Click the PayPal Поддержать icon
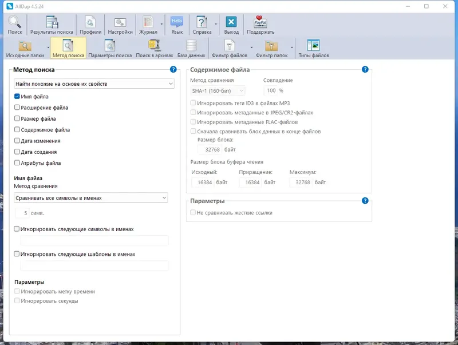458x345 pixels. [260, 25]
